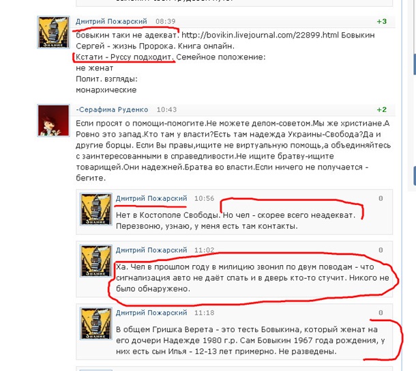Click the 0 rating on 11:02 reply
This screenshot has height=371, width=416.
(381, 250)
